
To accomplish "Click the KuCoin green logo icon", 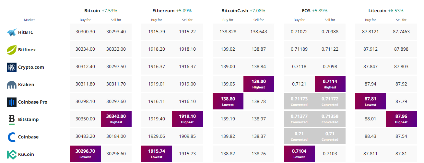I will pyautogui.click(x=12, y=154).
